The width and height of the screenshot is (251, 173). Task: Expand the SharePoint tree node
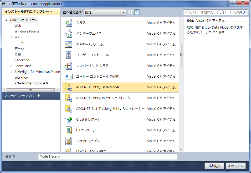click(x=12, y=66)
